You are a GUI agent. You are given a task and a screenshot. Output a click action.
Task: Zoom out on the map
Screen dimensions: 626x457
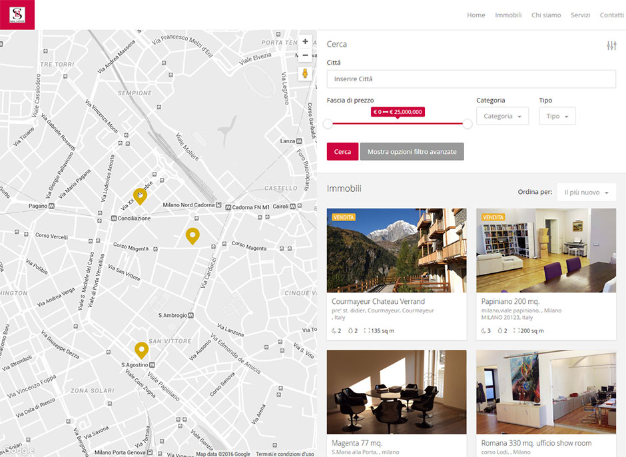point(305,55)
